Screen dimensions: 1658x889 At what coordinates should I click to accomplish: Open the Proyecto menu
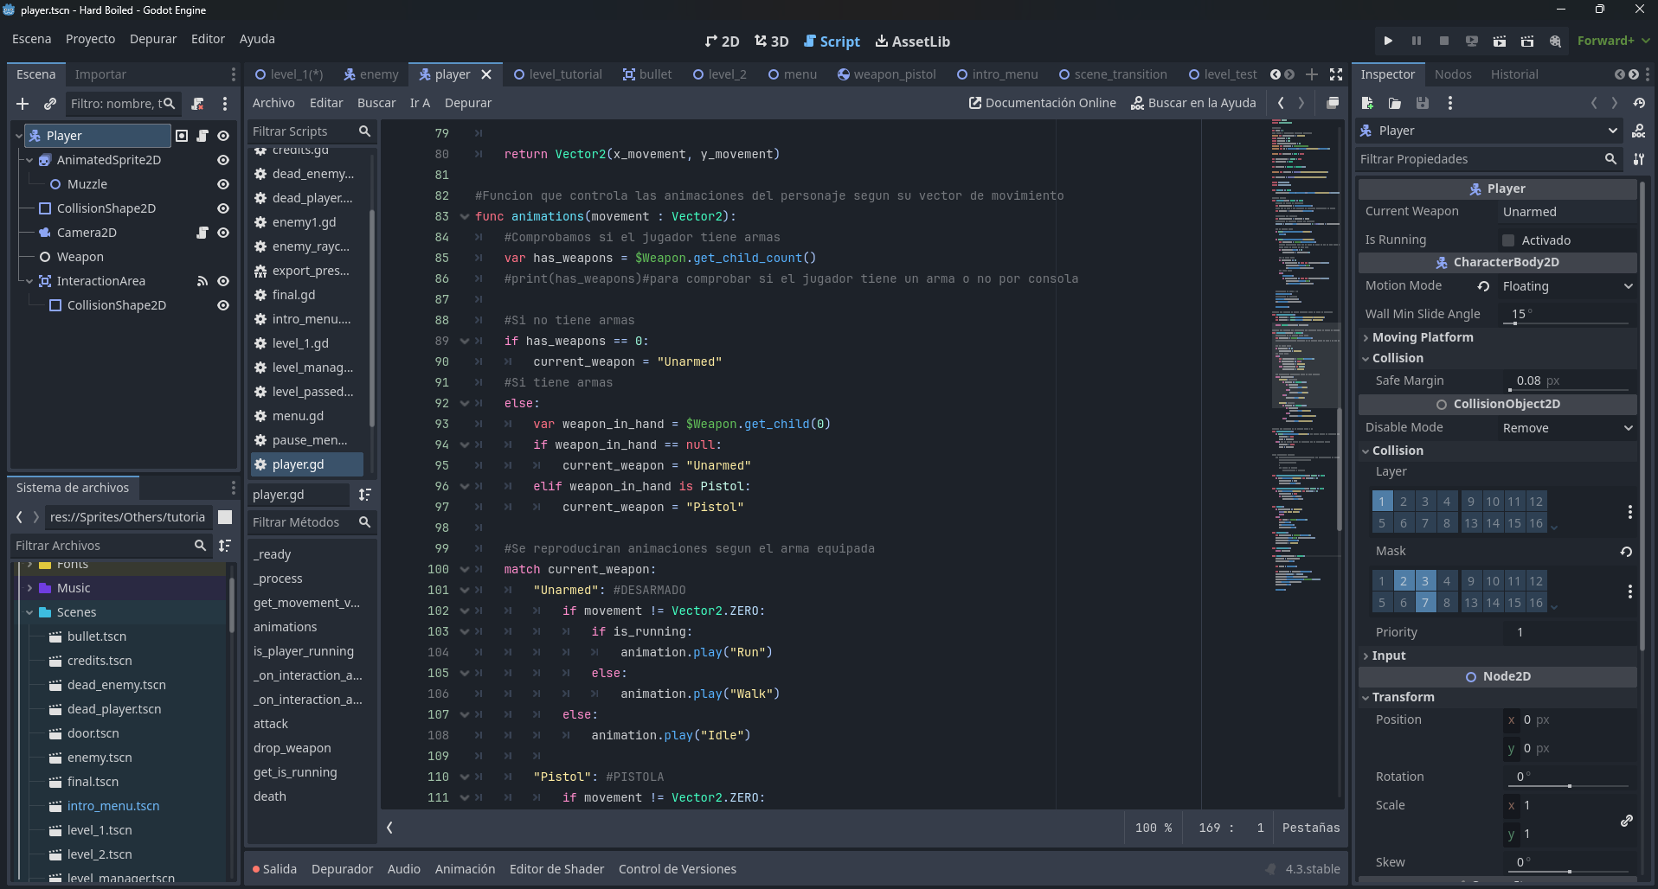coord(90,39)
